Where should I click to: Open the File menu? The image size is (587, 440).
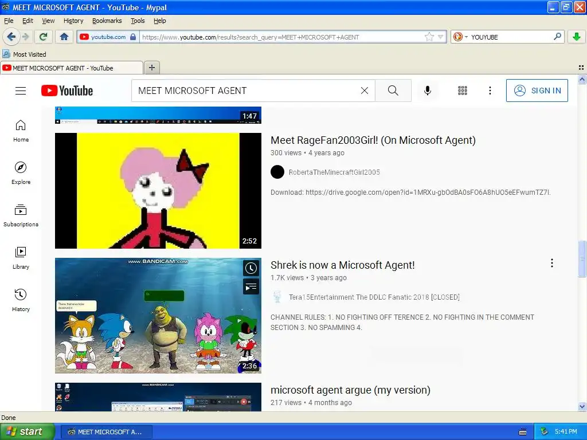9,21
